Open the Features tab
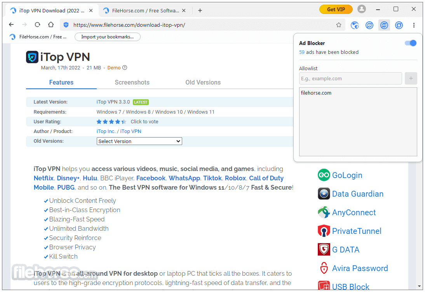This screenshot has height=292, width=425. pyautogui.click(x=61, y=82)
